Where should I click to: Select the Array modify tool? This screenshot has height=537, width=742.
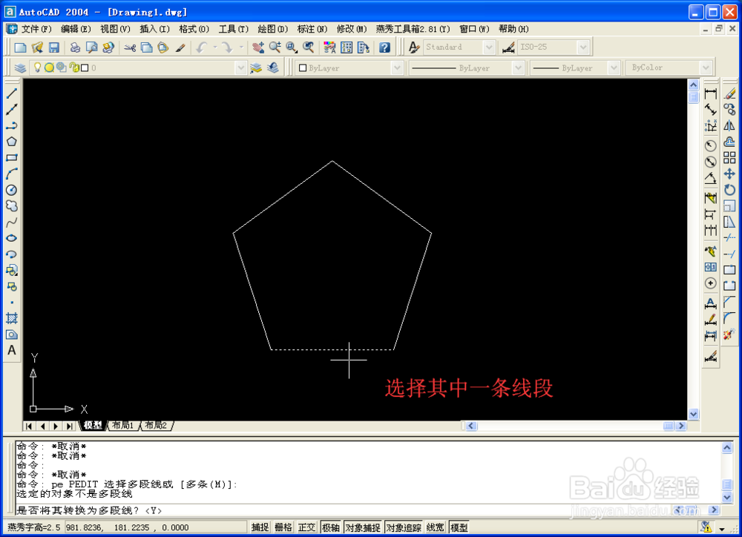coord(729,157)
